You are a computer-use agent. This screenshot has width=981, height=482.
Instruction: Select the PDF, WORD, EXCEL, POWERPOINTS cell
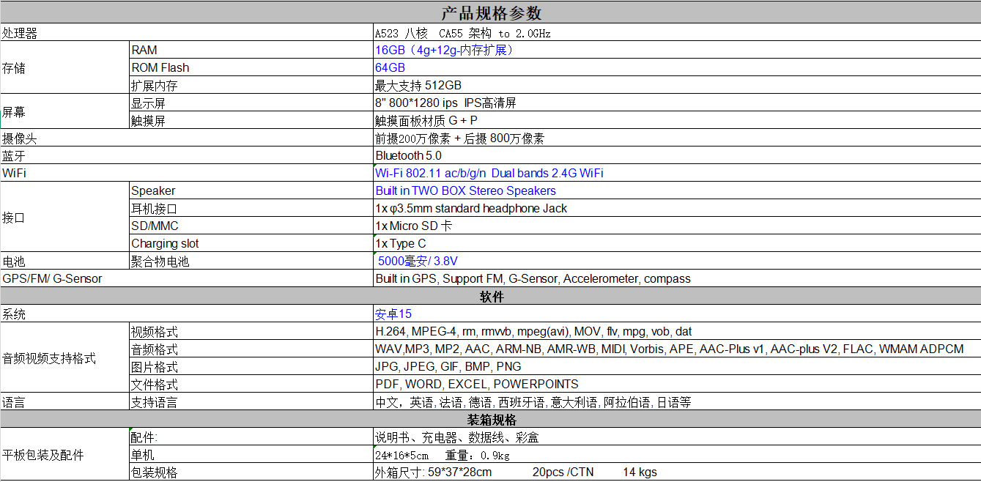point(677,385)
